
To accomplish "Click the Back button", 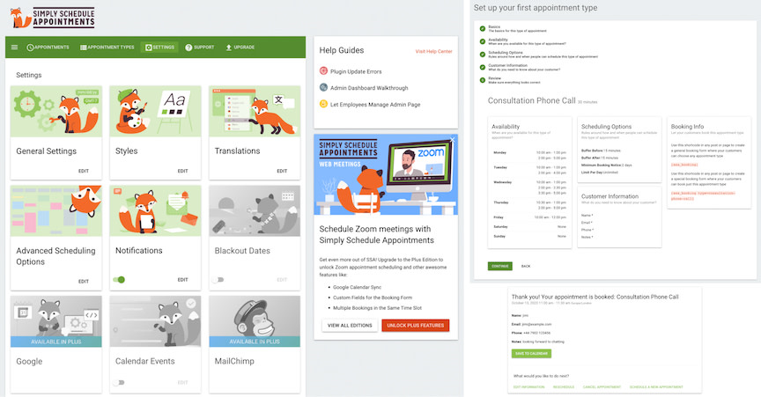I will (526, 266).
